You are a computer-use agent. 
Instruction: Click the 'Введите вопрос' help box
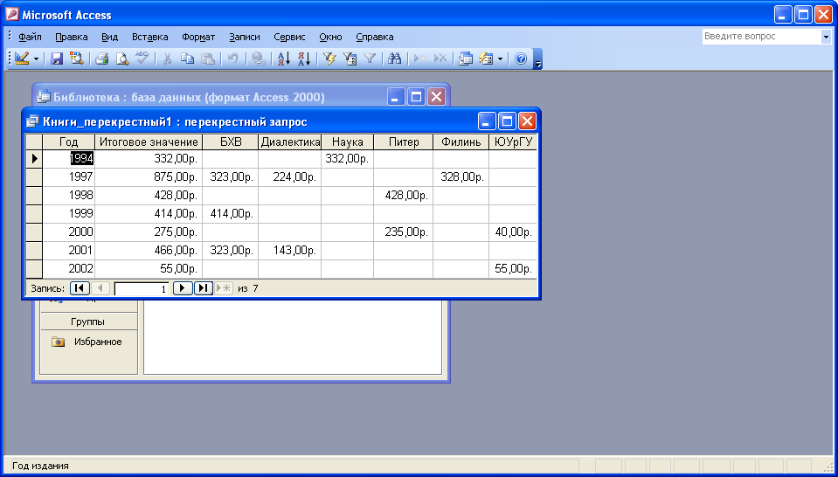point(761,37)
